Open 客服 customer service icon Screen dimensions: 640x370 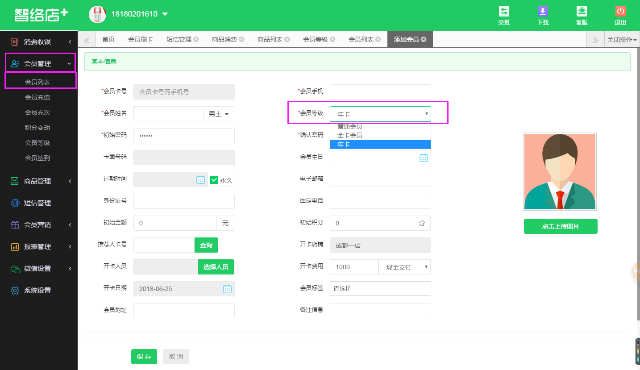coord(582,12)
